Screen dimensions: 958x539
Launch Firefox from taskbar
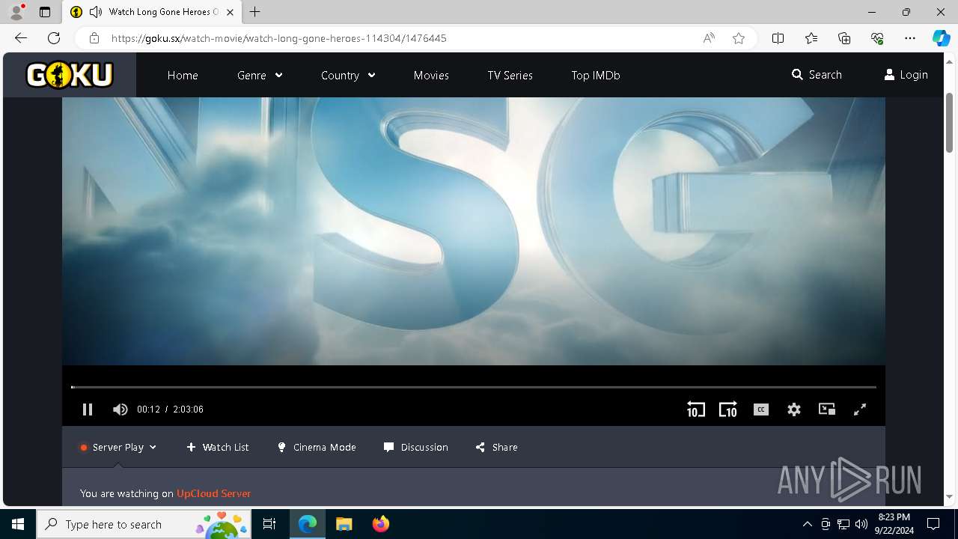point(381,524)
